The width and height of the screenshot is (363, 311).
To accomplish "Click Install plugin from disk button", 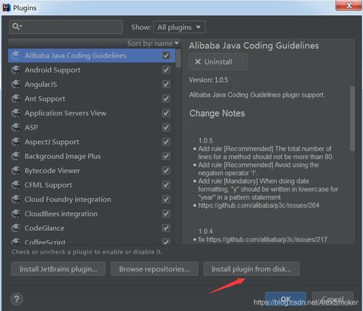I will pos(251,269).
